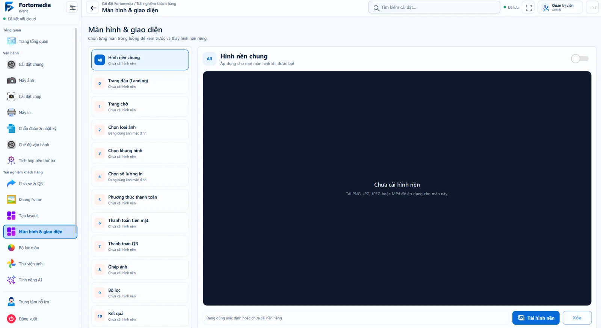Click the back arrow button
Viewport: 601px width, 328px height.
93,8
